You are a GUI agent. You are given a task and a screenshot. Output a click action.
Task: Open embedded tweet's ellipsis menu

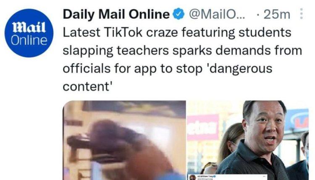click(264, 176)
